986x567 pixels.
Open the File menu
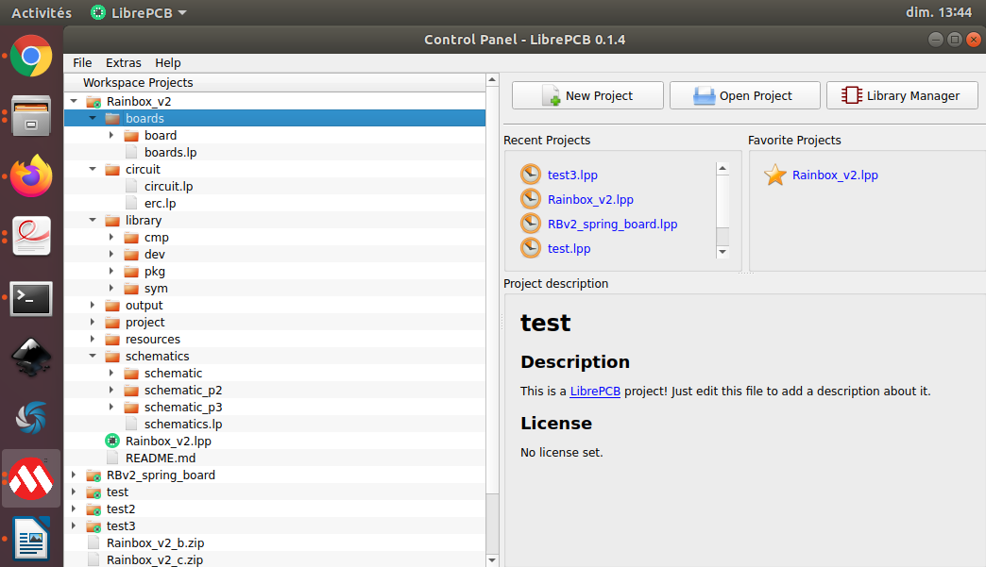[x=81, y=62]
